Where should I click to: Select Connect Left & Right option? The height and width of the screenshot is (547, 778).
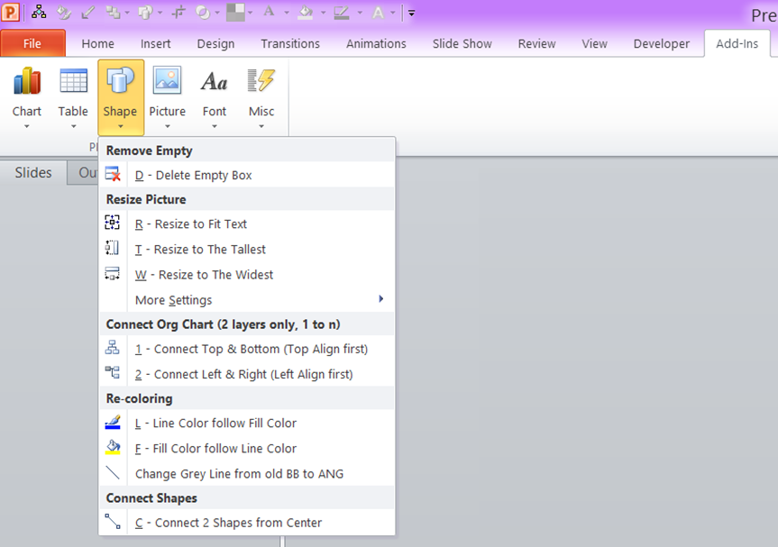243,374
